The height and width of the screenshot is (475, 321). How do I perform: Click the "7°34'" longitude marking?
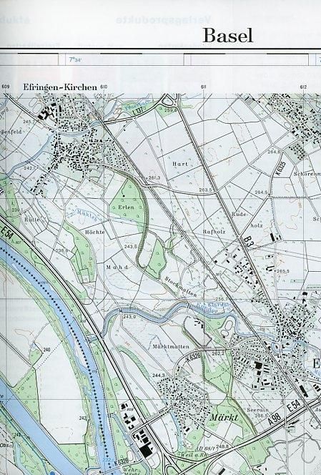click(75, 59)
